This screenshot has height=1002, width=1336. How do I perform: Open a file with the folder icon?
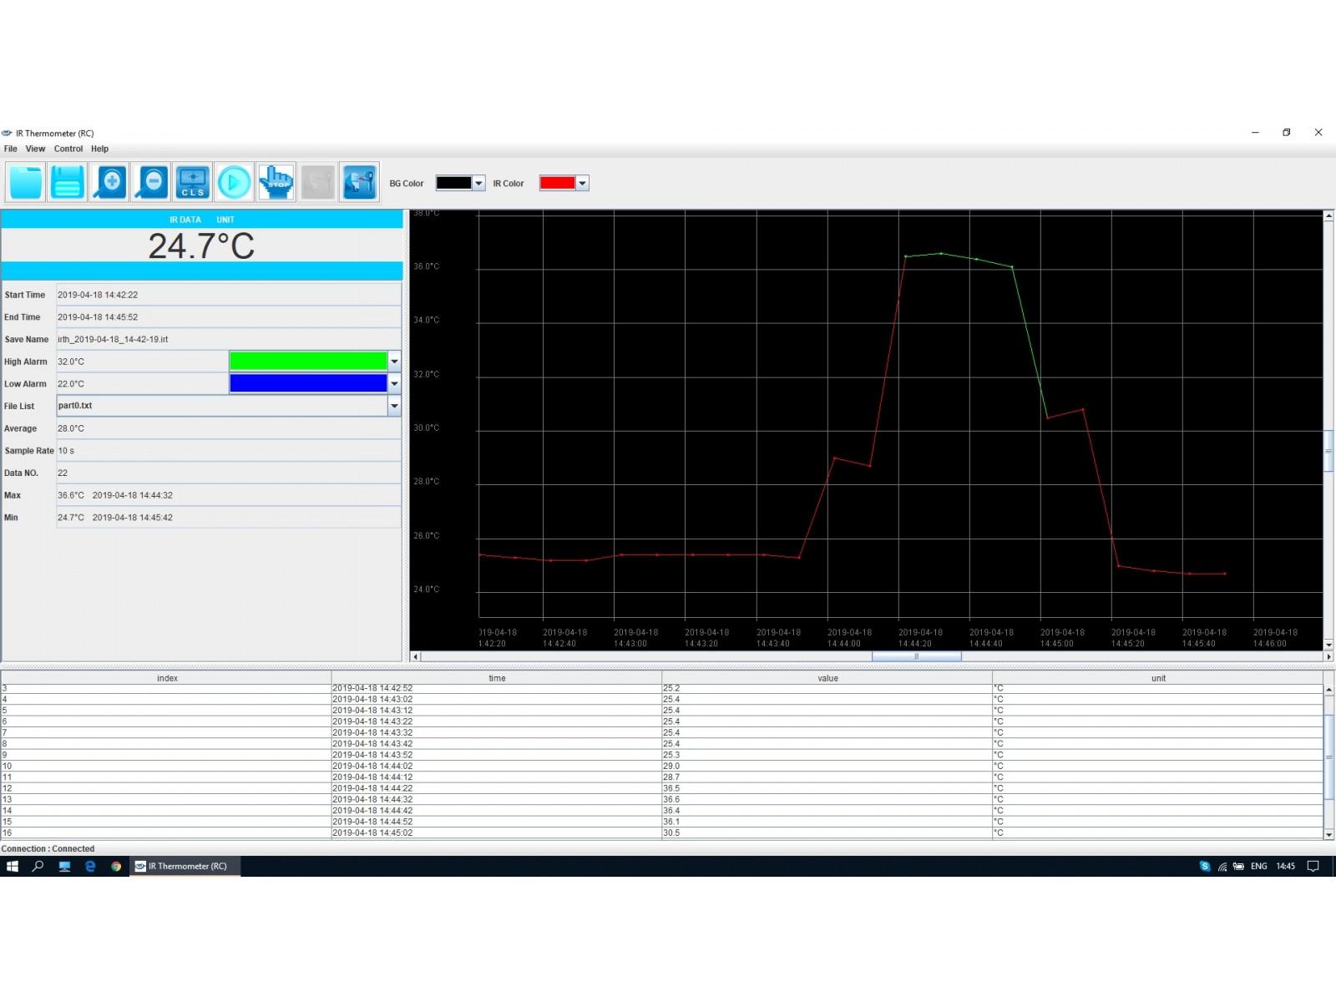pyautogui.click(x=26, y=182)
